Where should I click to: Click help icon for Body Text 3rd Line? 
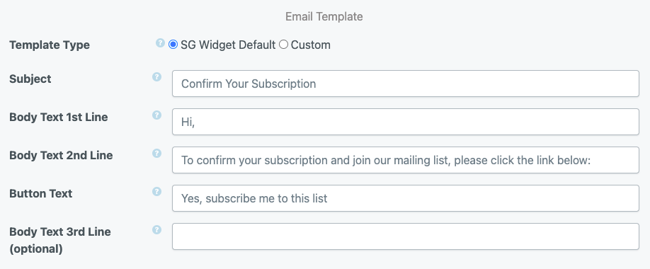click(156, 229)
